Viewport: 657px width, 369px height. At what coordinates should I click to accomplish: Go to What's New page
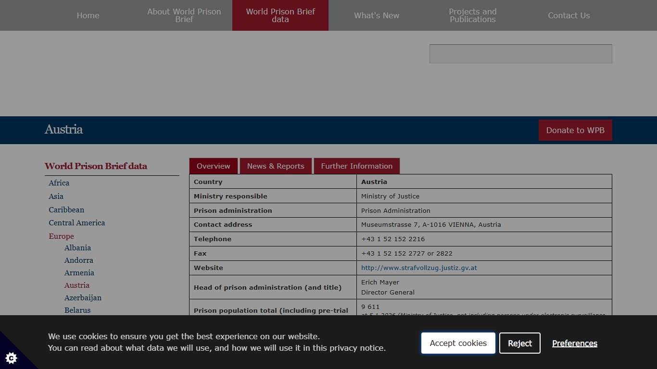(x=377, y=15)
